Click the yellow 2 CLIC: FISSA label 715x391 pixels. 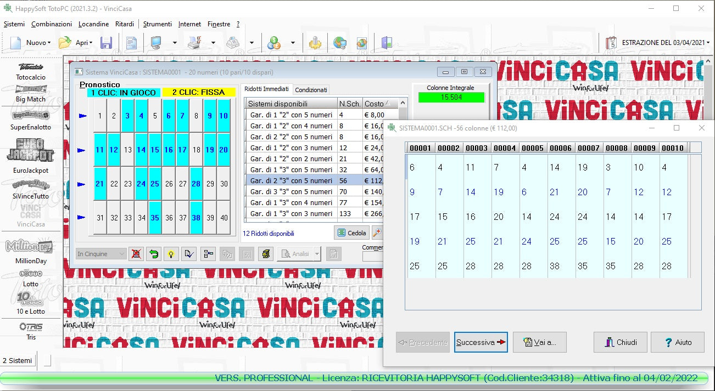(x=198, y=93)
